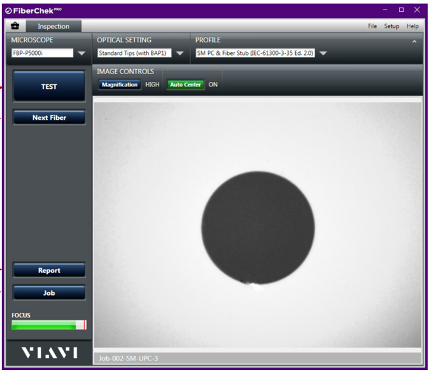Viewport: 433px width, 373px height.
Task: Open the Setup menu
Action: point(391,26)
